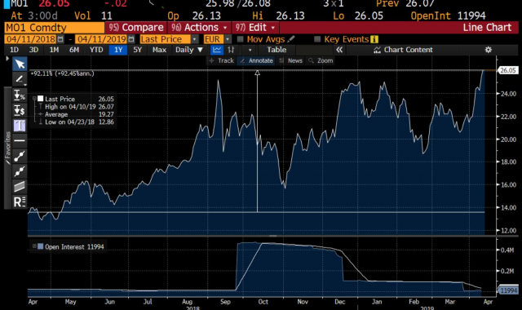Viewport: 522px width, 310px height.
Task: Expand the drawing toolbar side arrow
Action: pyautogui.click(x=7, y=59)
